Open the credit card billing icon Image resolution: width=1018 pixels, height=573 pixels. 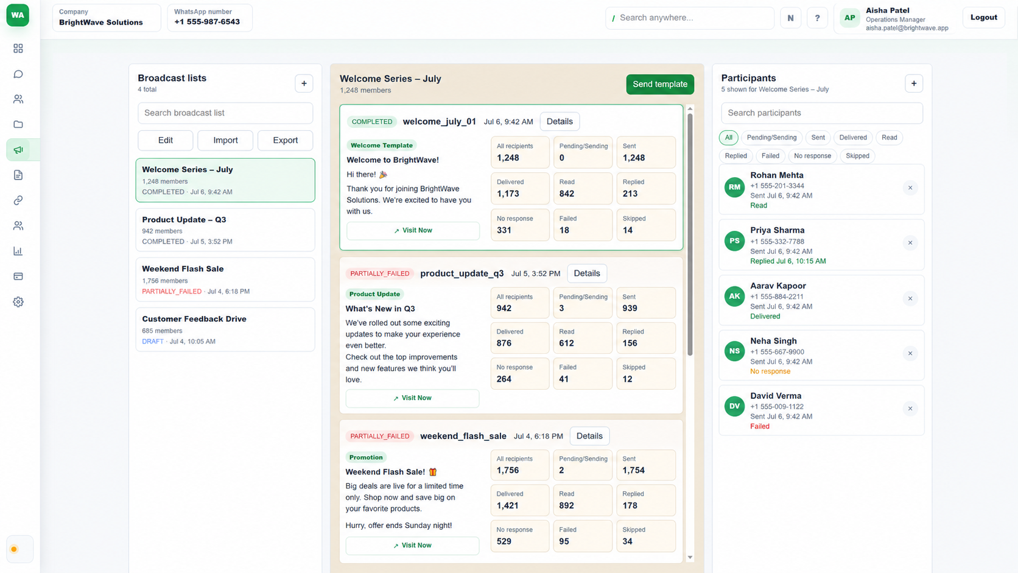pos(18,276)
